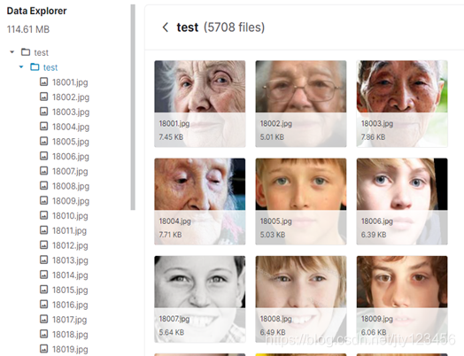Screen dimensions: 464x356
Task: Click the image icon beside 18014.jpg
Action: tap(43, 275)
